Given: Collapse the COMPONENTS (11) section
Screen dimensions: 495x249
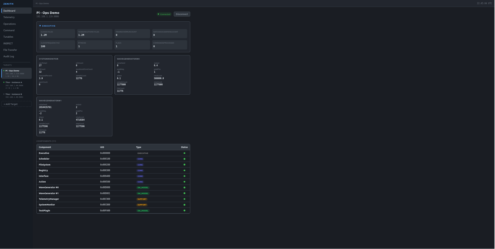Looking at the screenshot, I should coord(46,141).
